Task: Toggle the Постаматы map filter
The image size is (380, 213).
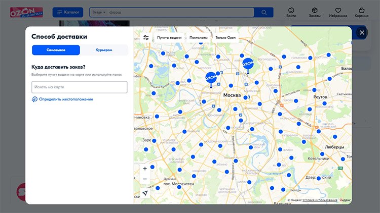Action: (x=199, y=38)
